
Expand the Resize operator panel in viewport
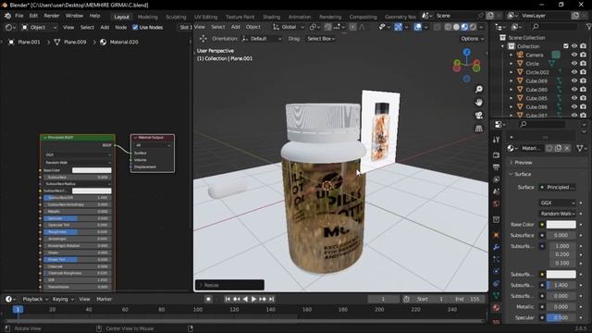229,285
